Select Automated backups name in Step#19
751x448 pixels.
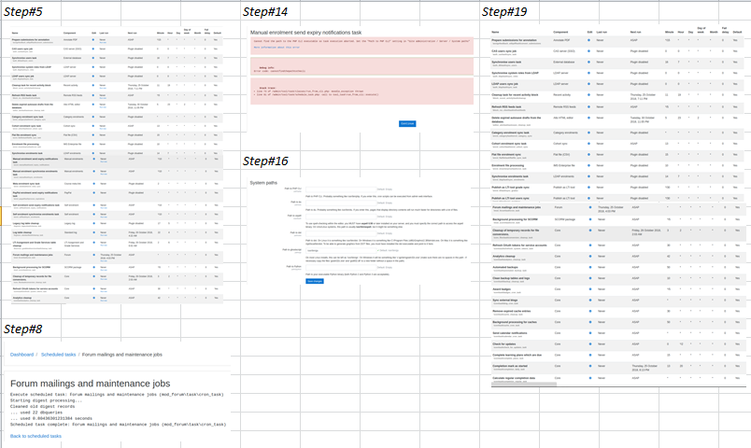(x=506, y=267)
